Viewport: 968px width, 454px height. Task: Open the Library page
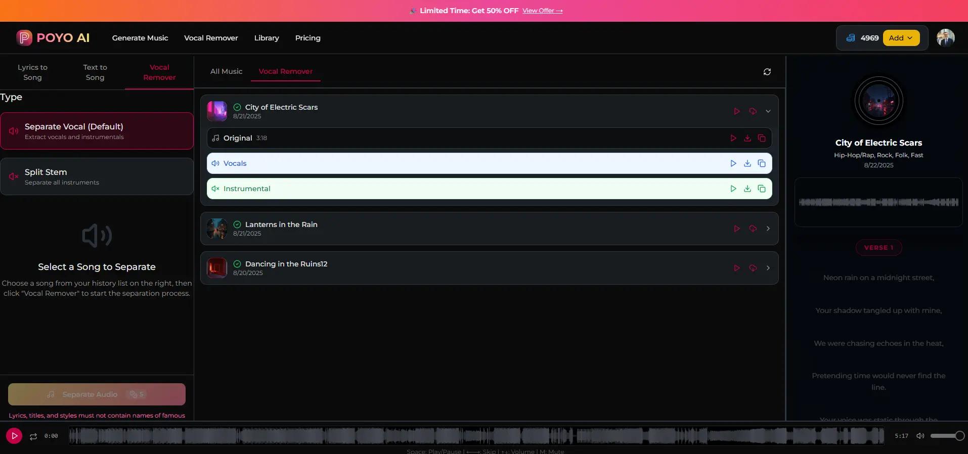(267, 38)
